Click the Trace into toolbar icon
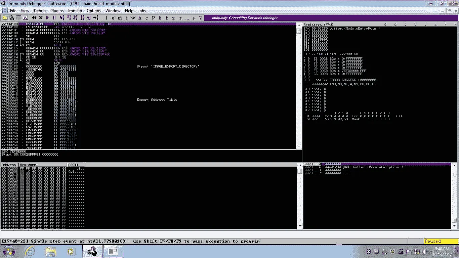Viewport: 459px width, 258px height. pyautogui.click(x=75, y=17)
